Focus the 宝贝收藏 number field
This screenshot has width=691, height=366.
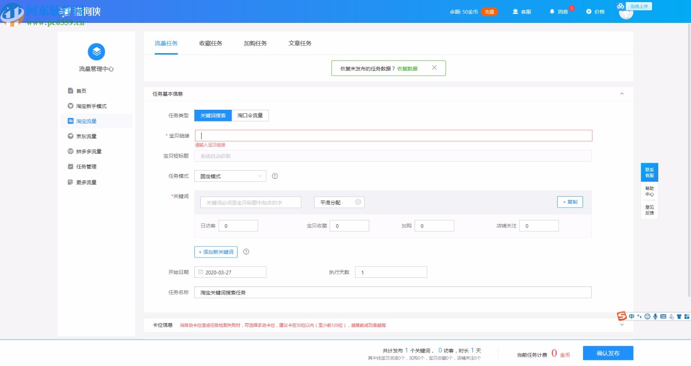[349, 226]
